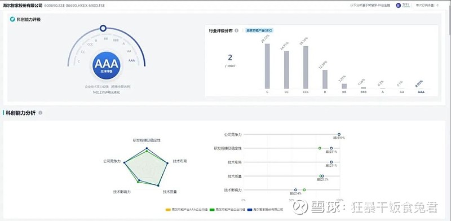Click the remaining subscriptions text at top right
Image resolution: width=451 pixels, height=221 pixels.
coord(427,6)
